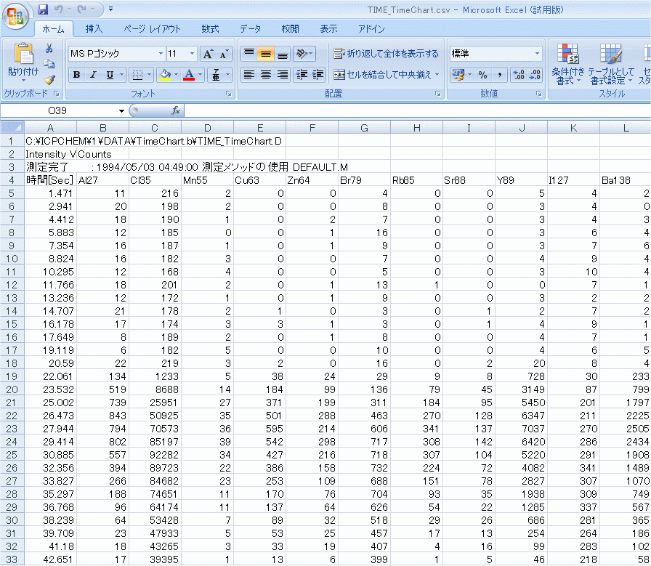Open format as table (テーブルとして書式設定)
Image resolution: width=651 pixels, height=566 pixels.
tap(611, 65)
